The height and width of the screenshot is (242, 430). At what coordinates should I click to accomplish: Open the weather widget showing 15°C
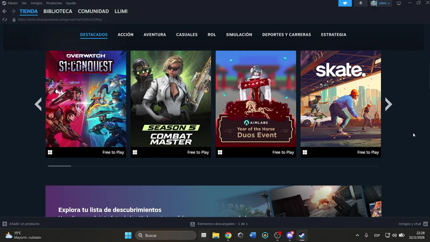[23, 235]
